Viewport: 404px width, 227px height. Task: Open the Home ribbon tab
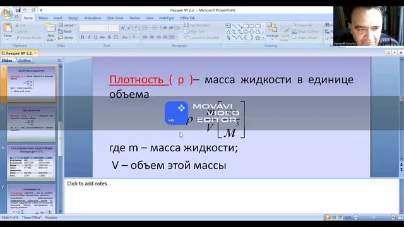pyautogui.click(x=28, y=18)
